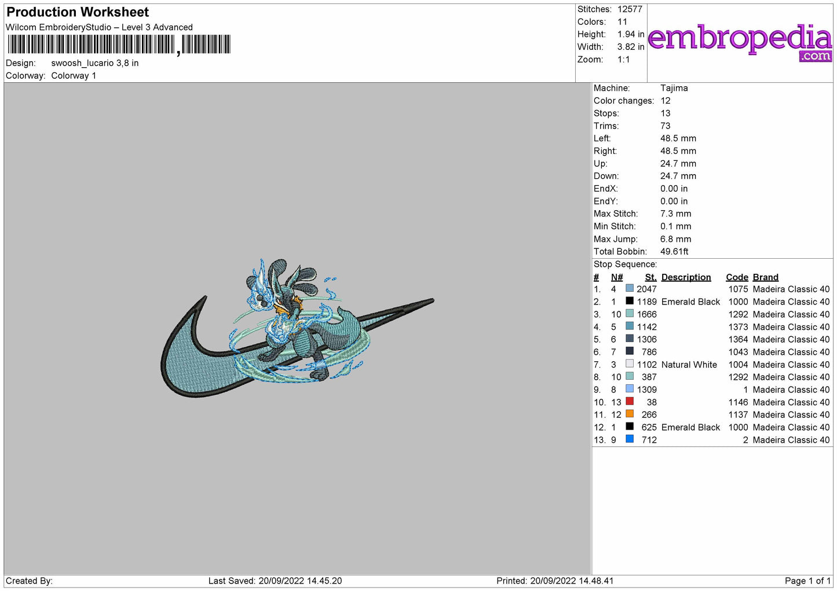The width and height of the screenshot is (837, 591).
Task: Click the orange swatch in stop 11 row
Action: pyautogui.click(x=630, y=414)
